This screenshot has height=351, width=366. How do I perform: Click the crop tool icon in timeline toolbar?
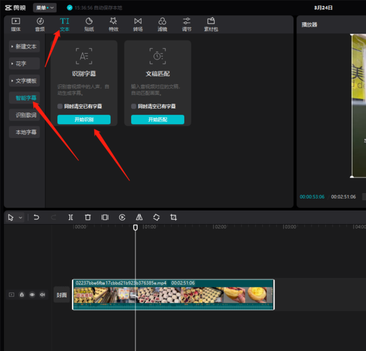[x=173, y=217]
